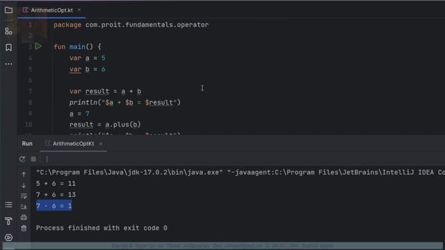Image resolution: width=445 pixels, height=250 pixels.
Task: Click highlighted output '7 - 6 = 1'
Action: click(54, 206)
